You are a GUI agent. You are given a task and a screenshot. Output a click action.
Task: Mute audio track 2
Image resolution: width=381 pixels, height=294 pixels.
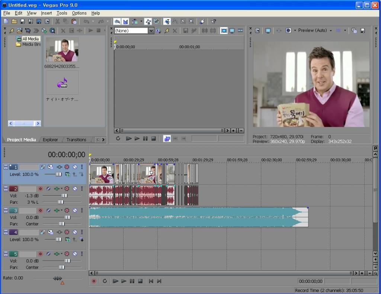tap(75, 189)
